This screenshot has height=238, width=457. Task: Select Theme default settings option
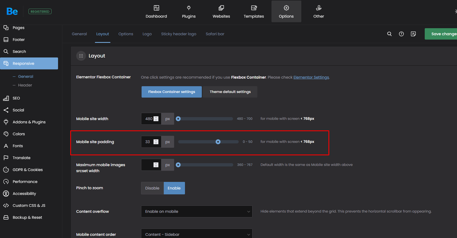click(x=230, y=92)
